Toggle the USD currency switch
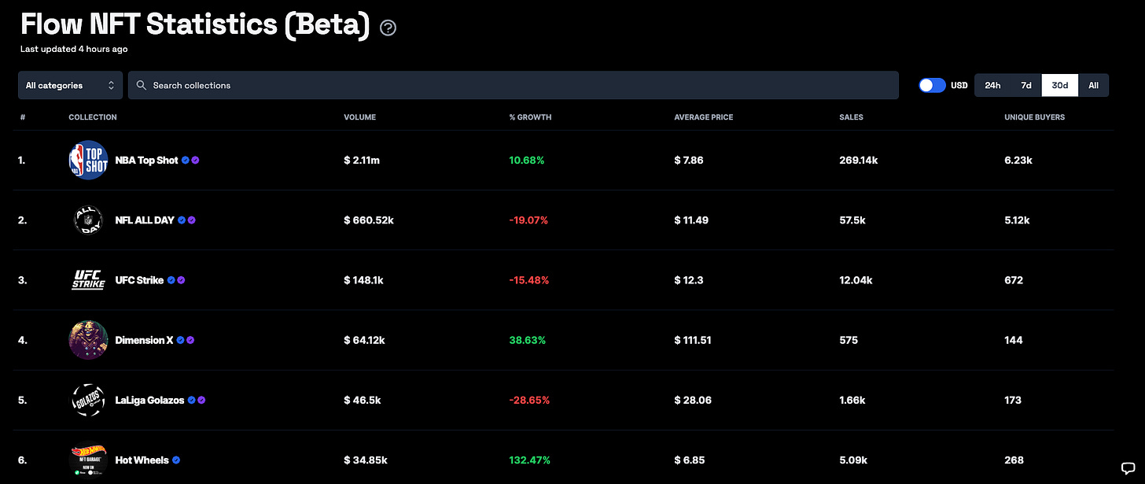Image resolution: width=1145 pixels, height=484 pixels. [x=932, y=85]
